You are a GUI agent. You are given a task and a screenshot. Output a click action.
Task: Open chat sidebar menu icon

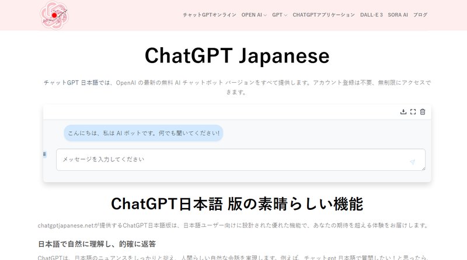point(44,154)
